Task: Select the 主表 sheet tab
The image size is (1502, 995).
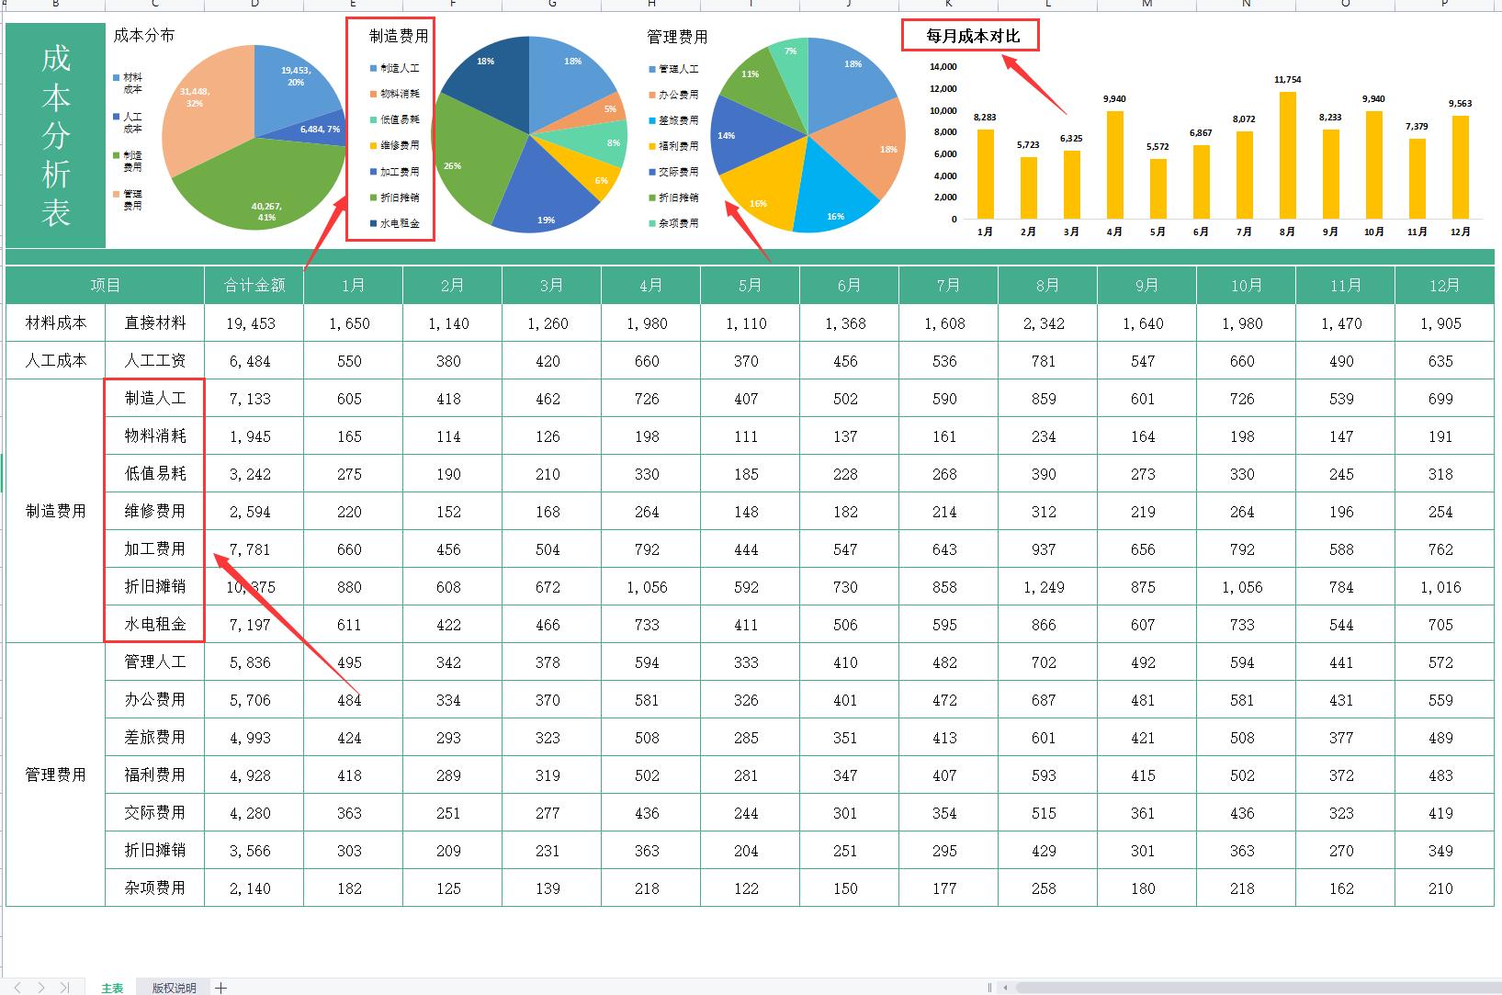Action: [x=112, y=988]
